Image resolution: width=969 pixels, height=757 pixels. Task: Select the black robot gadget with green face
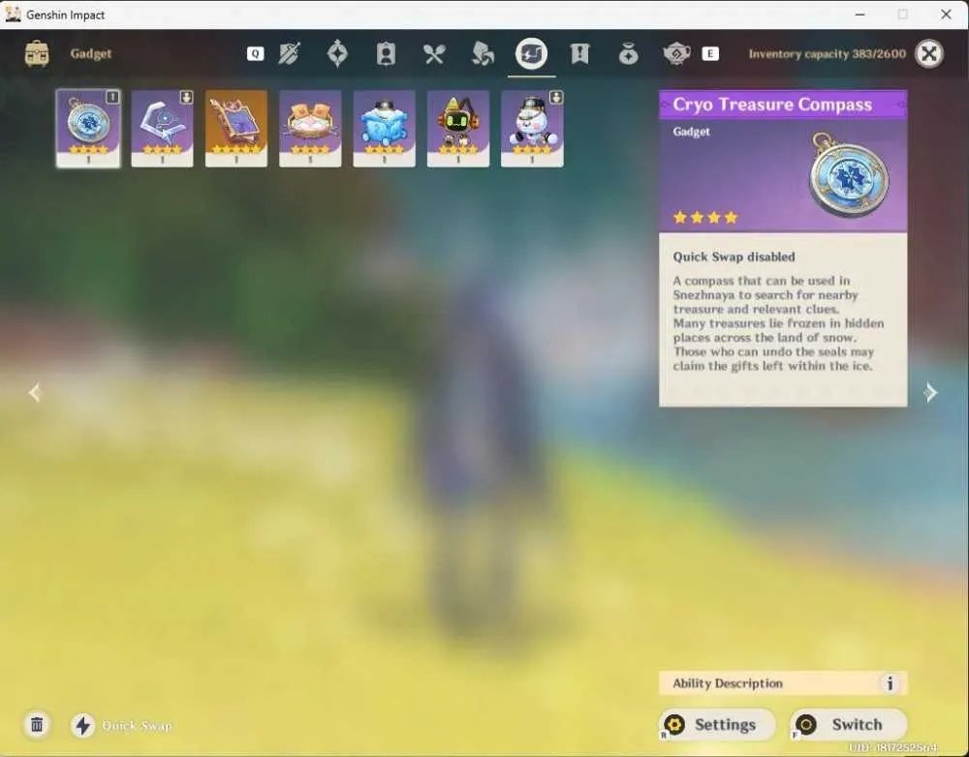coord(458,129)
